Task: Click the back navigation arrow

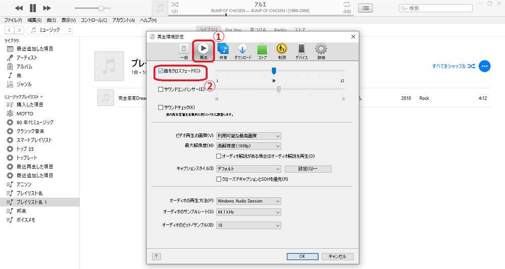Action: point(10,30)
